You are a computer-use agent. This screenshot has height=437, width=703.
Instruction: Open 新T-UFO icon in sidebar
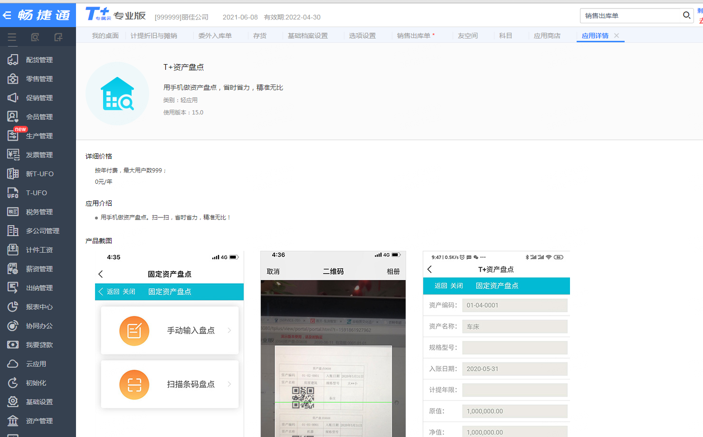point(13,174)
